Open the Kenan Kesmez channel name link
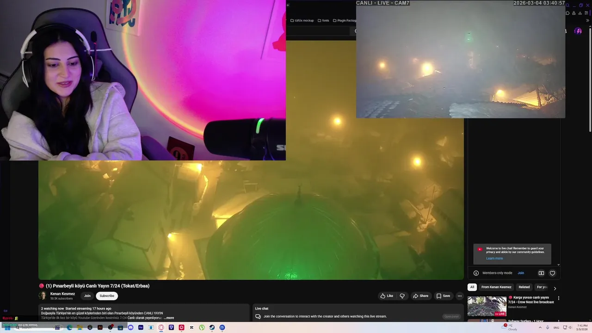This screenshot has width=592, height=333. [62, 294]
